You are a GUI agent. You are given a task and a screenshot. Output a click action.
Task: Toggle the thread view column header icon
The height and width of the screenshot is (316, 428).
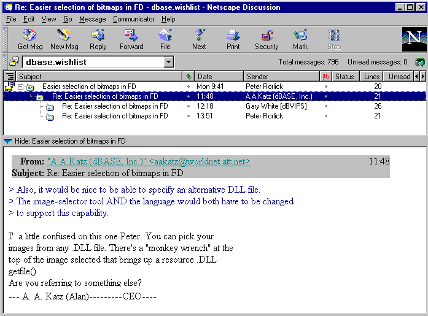[x=9, y=77]
